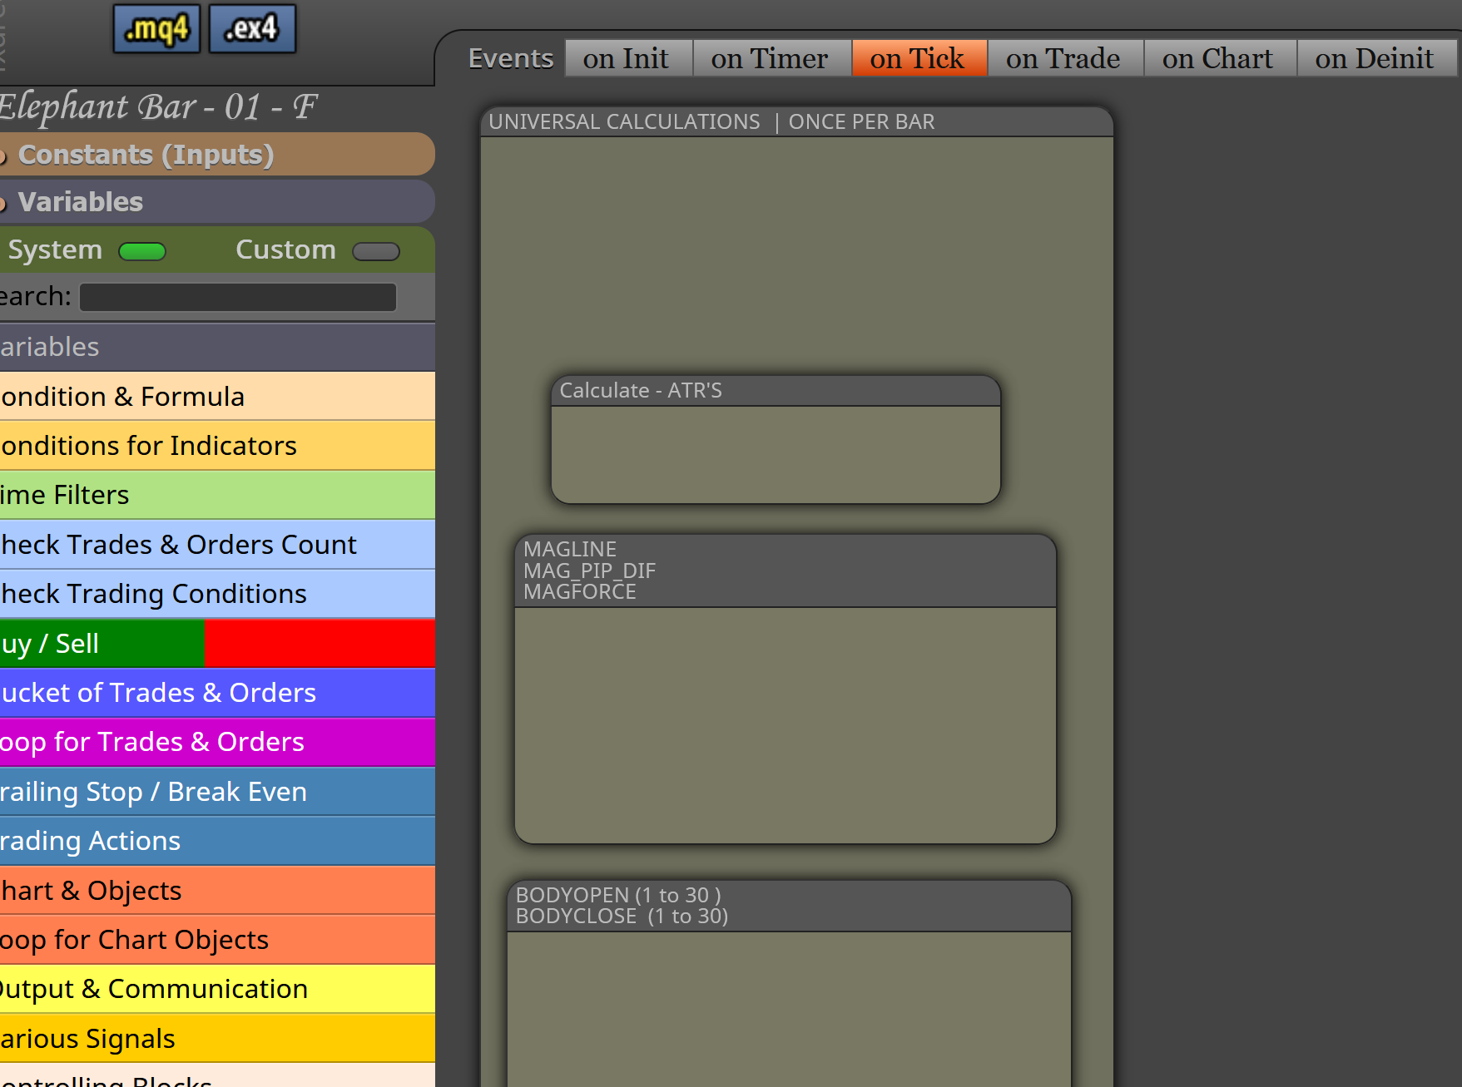
Task: Open the Variables block category
Action: [x=217, y=347]
